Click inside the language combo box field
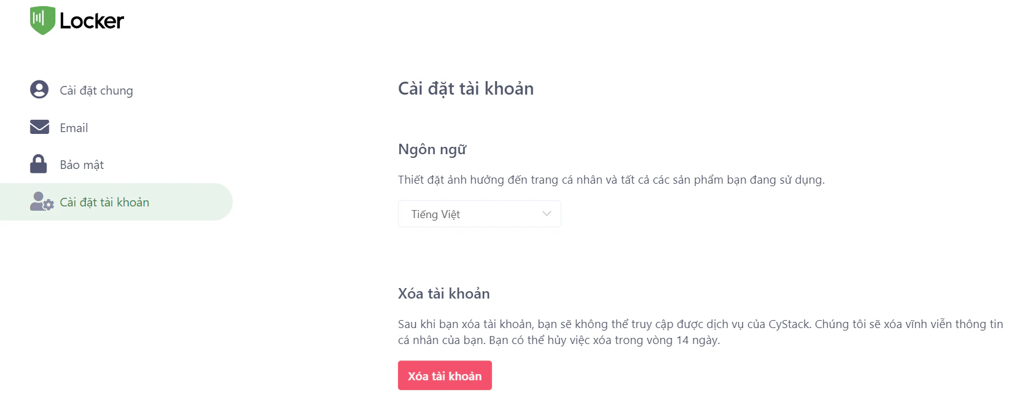 coord(467,214)
